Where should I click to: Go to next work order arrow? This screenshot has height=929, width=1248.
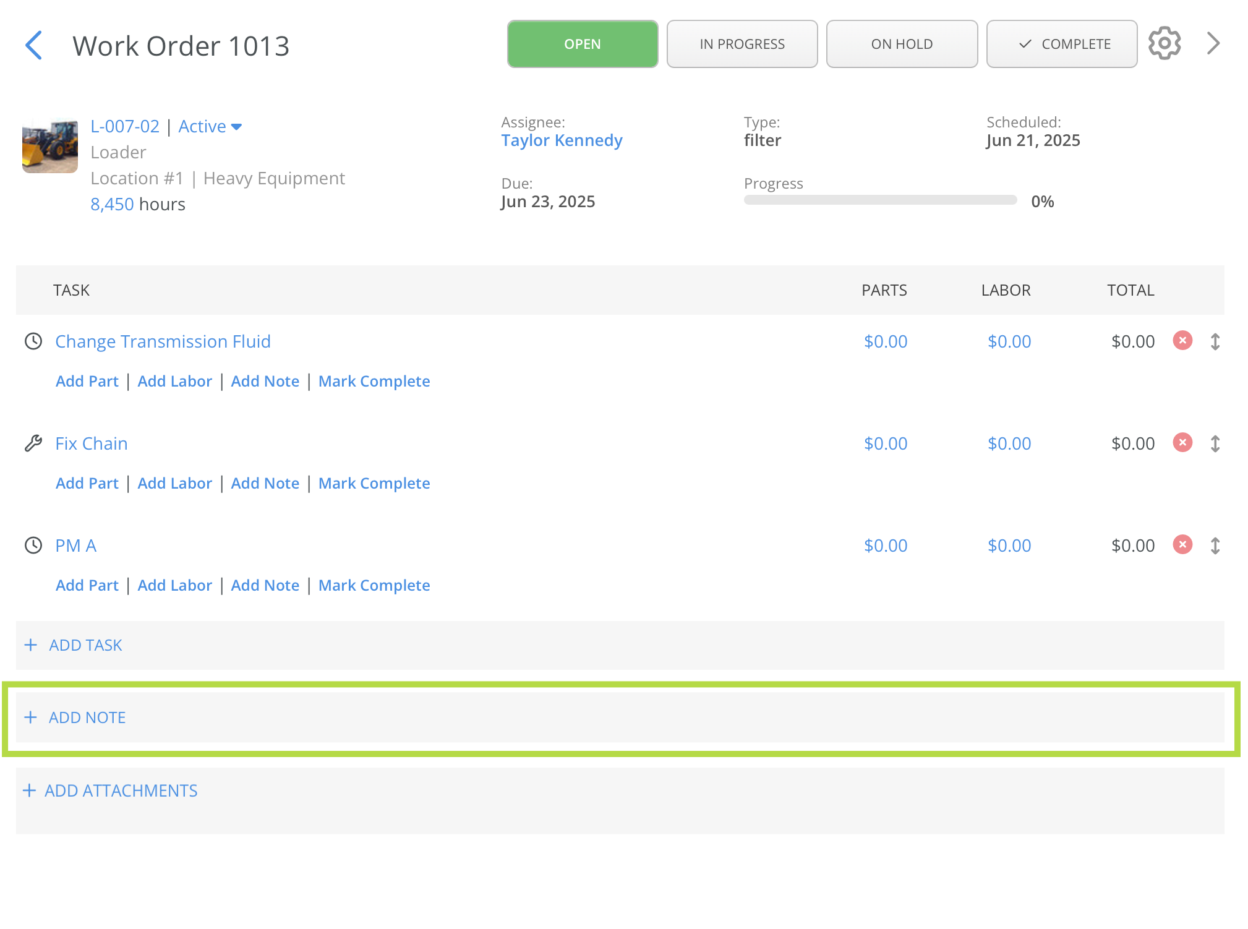[1213, 43]
